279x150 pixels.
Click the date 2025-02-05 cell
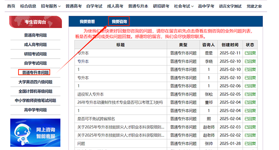pos(230,94)
